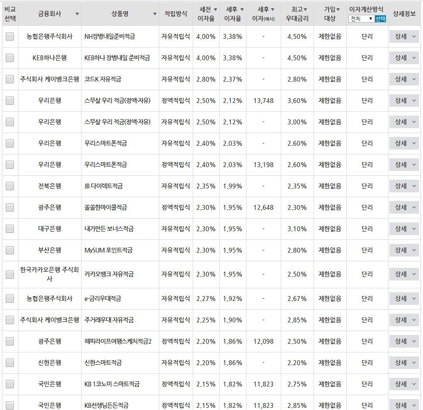Click product name NH장병내일준비적금
The image size is (423, 410).
click(110, 36)
